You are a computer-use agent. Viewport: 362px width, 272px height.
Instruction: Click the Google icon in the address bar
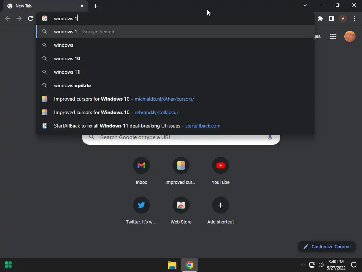tap(45, 18)
